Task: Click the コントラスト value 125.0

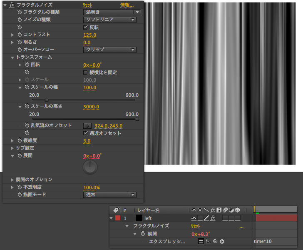Action: (89, 35)
